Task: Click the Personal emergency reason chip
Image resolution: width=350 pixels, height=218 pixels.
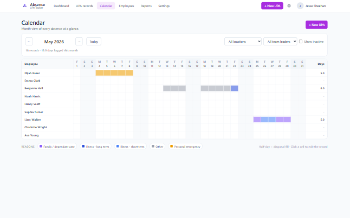Action: [185, 147]
